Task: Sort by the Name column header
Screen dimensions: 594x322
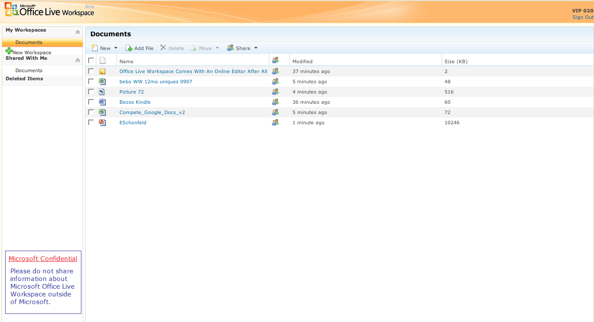Action: pyautogui.click(x=126, y=61)
